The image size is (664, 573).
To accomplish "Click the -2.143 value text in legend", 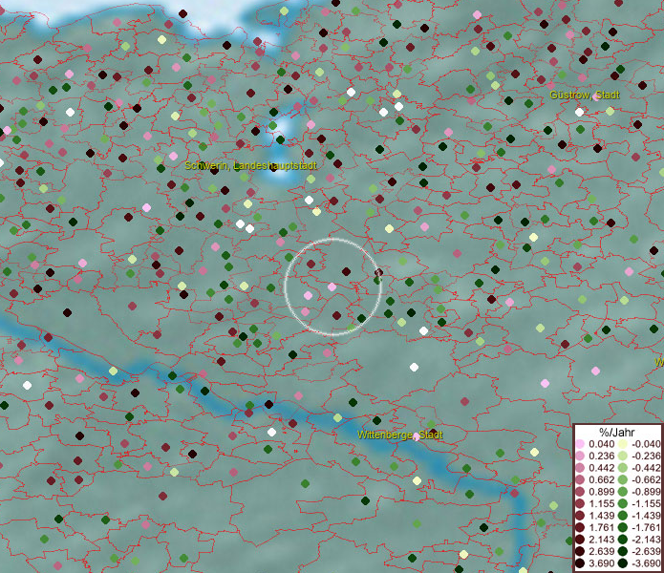I will click(x=645, y=541).
